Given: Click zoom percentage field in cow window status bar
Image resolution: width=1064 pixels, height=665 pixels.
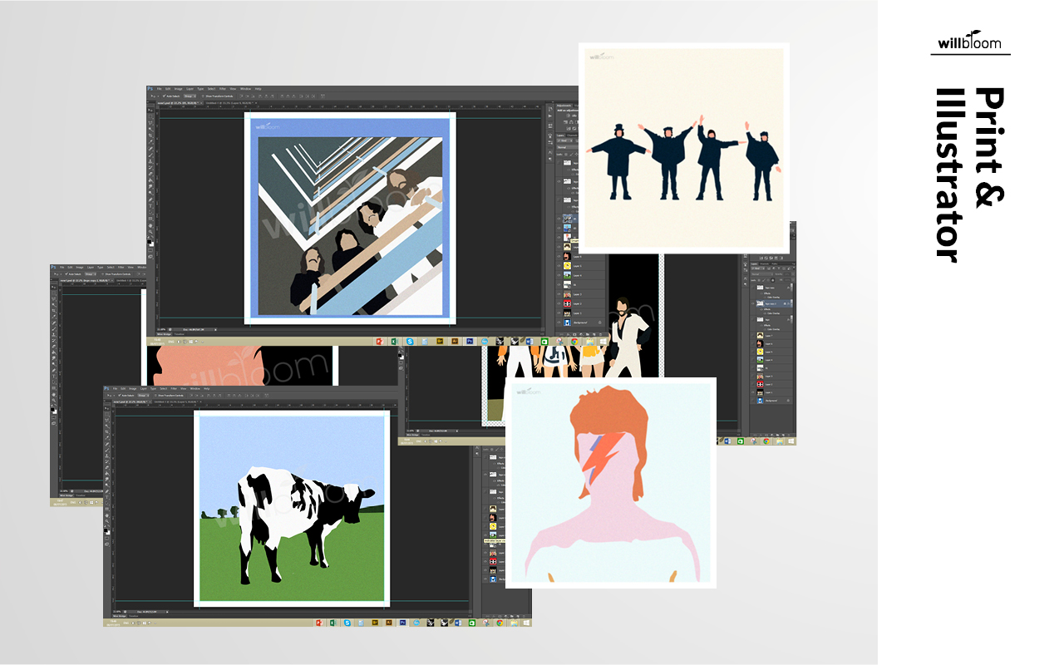Looking at the screenshot, I should [116, 612].
